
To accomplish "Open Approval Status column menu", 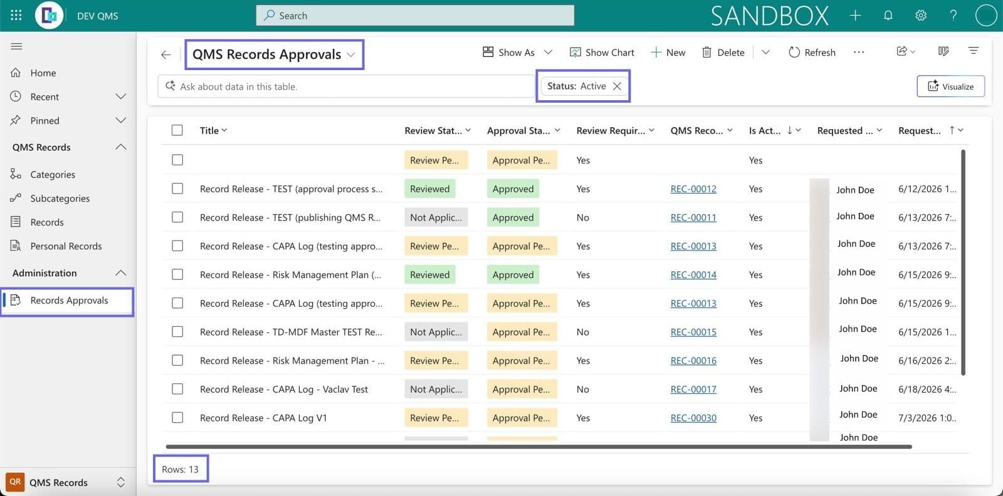I will coord(523,130).
